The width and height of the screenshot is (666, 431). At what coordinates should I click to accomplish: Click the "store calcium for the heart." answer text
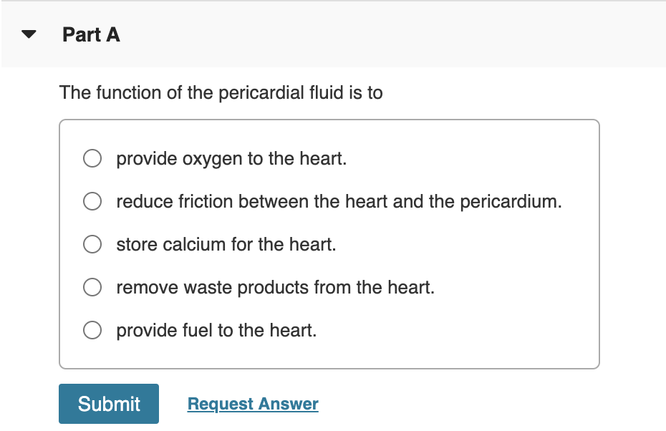pyautogui.click(x=226, y=245)
